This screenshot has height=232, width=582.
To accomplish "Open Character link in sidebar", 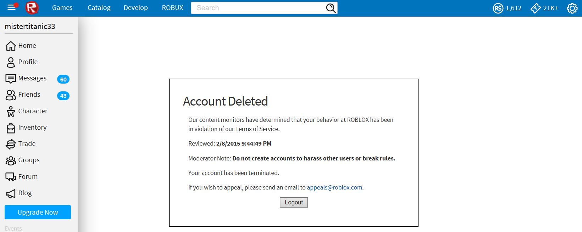I will [33, 111].
